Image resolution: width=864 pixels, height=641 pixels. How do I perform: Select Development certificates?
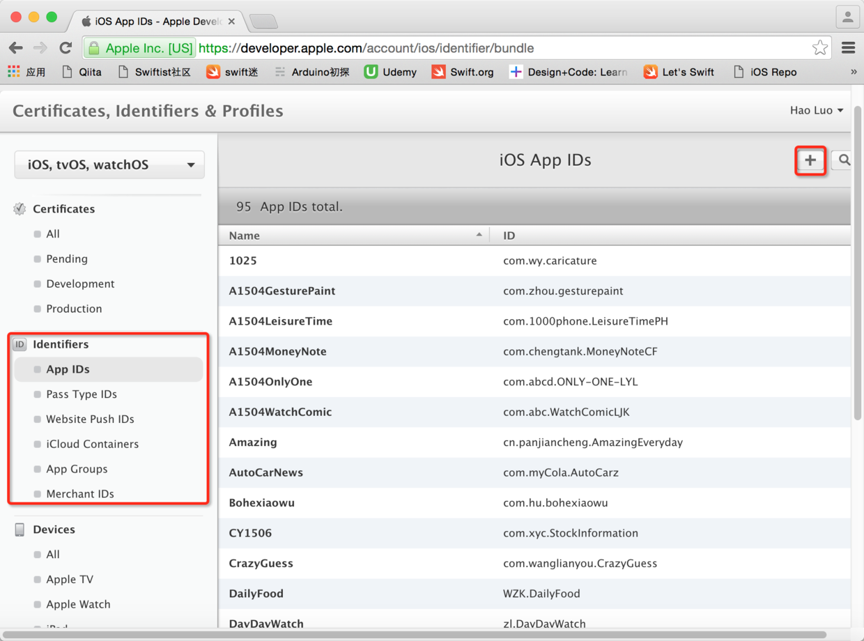click(x=80, y=284)
